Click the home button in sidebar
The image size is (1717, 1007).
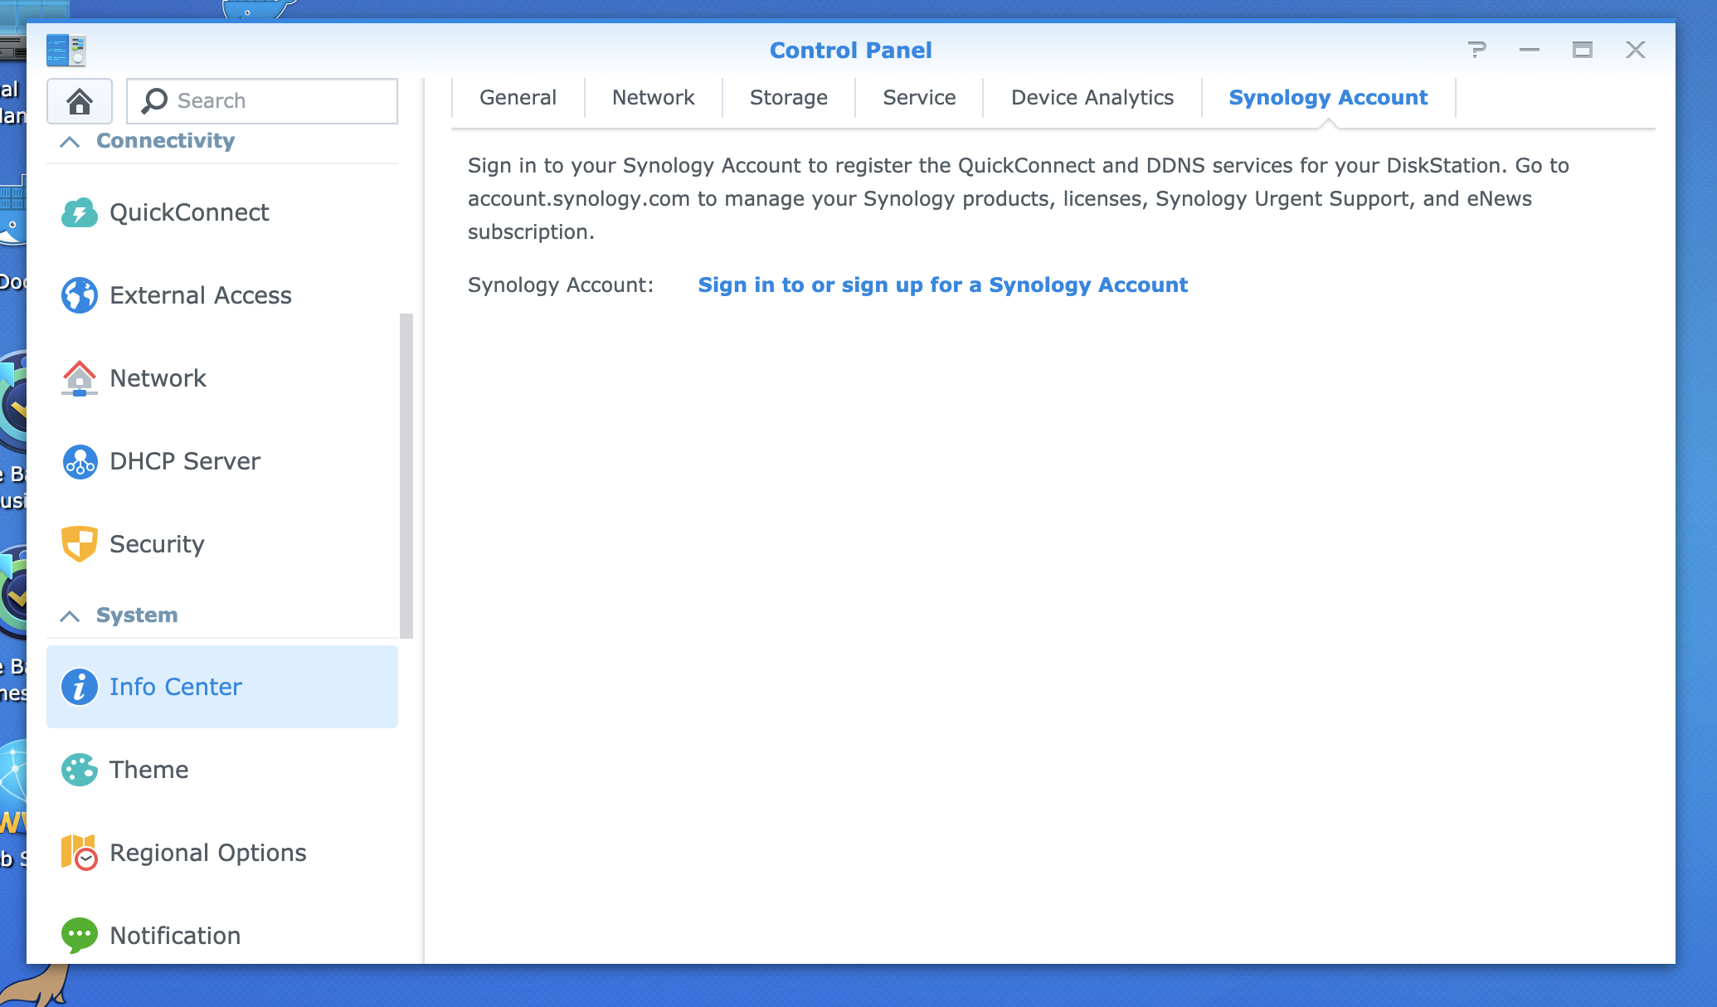point(79,100)
